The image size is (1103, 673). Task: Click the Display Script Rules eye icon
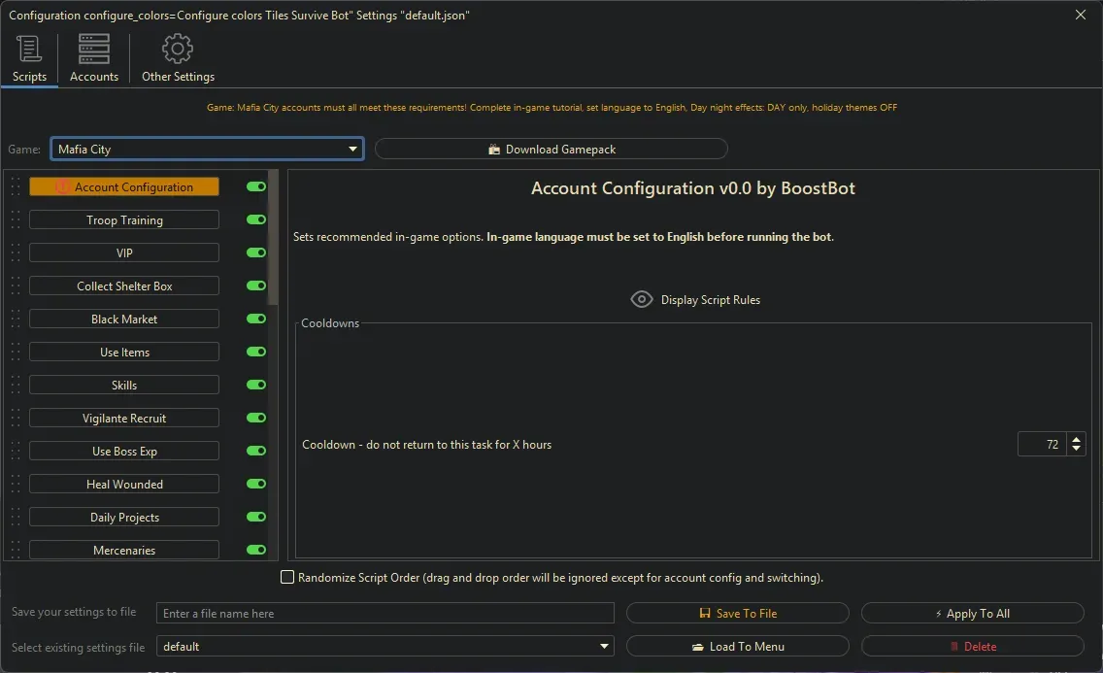641,299
